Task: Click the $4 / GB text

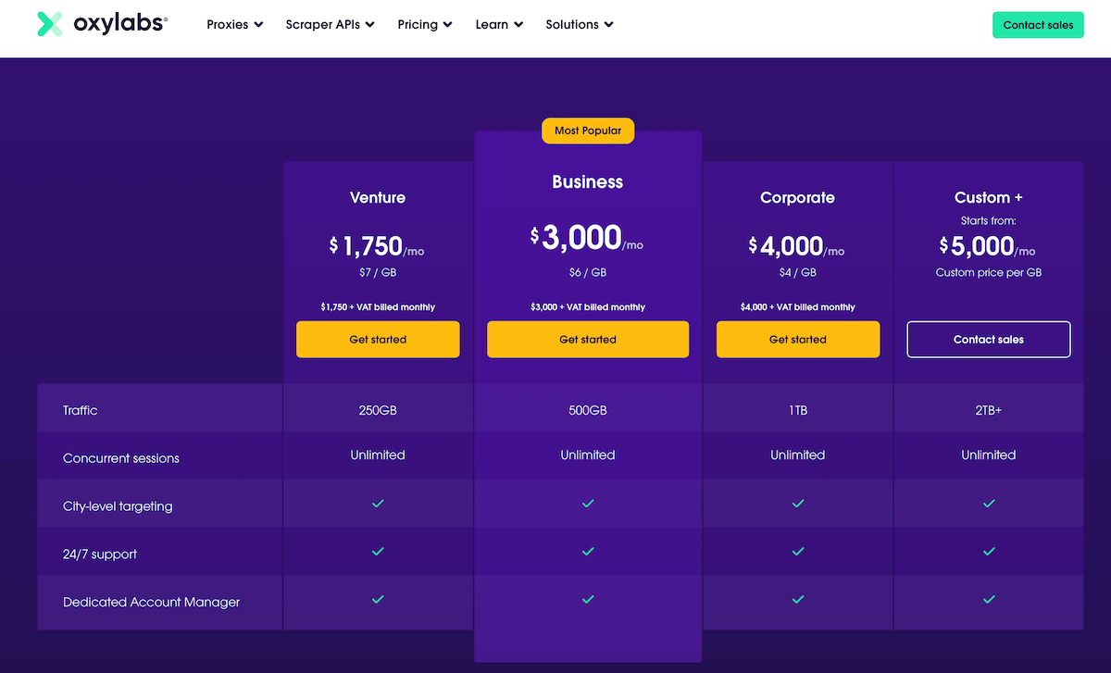Action: (798, 272)
